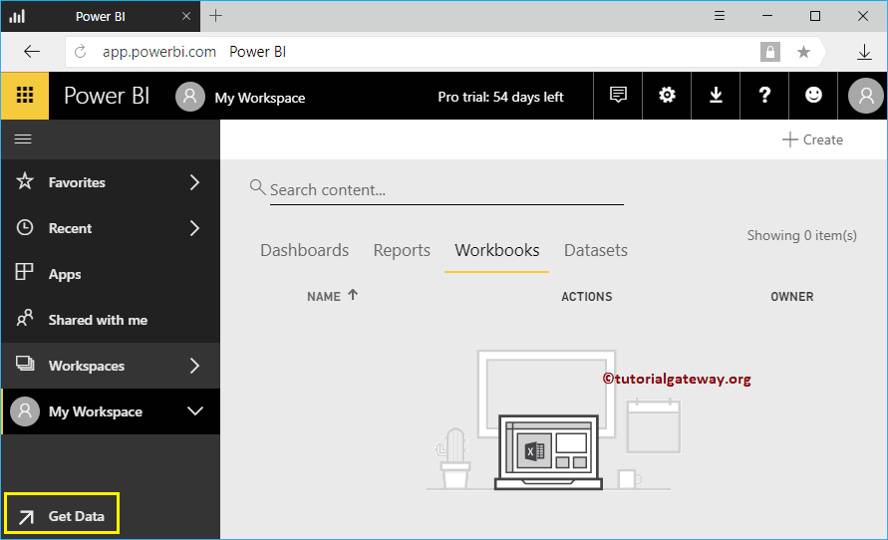Viewport: 888px width, 540px height.
Task: Click the Workspaces stacked windows icon
Action: [x=24, y=364]
